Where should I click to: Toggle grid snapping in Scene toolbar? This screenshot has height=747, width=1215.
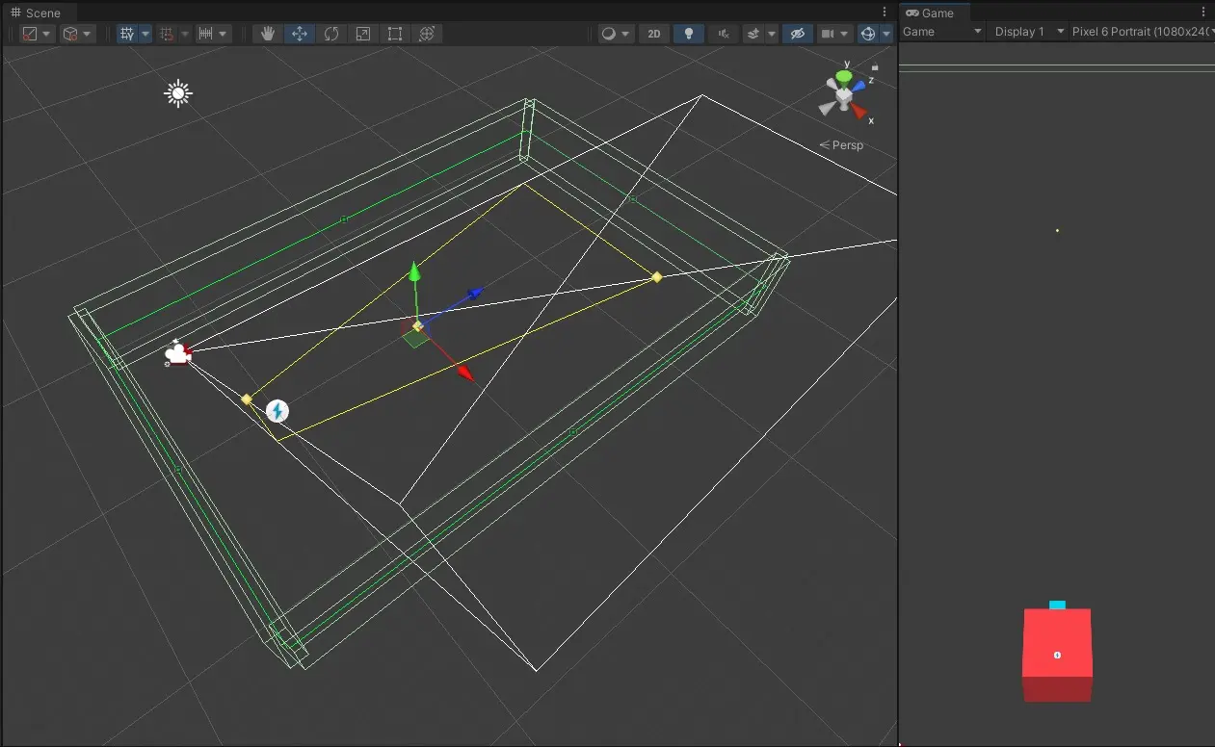(x=167, y=34)
